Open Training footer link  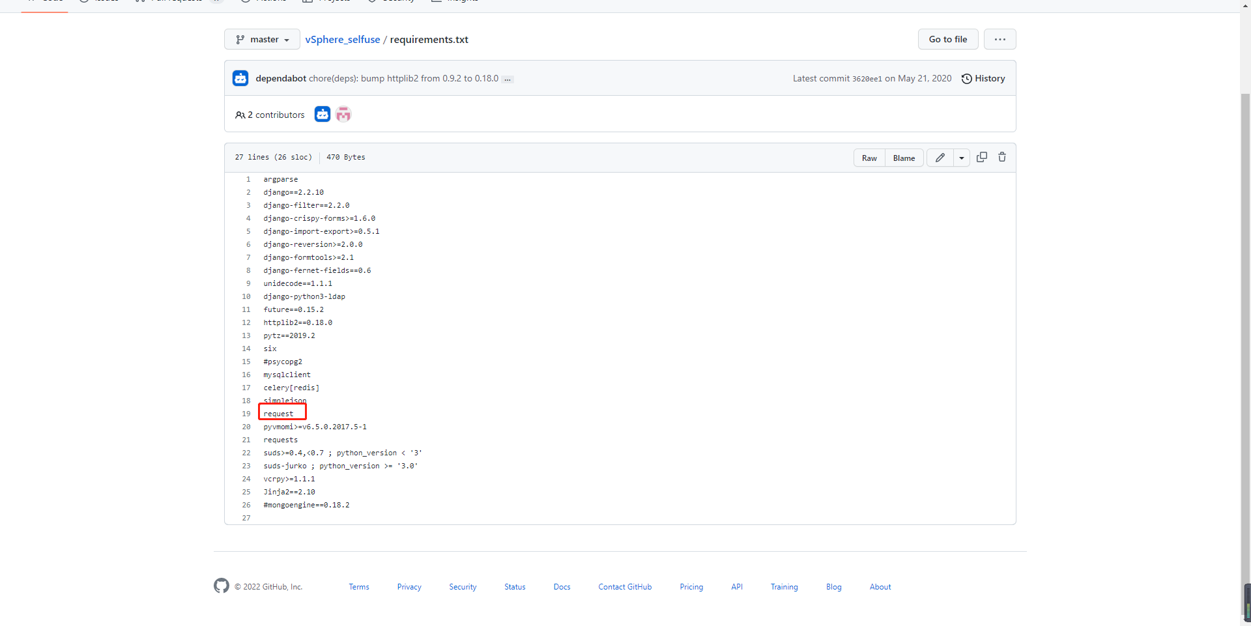pos(784,587)
